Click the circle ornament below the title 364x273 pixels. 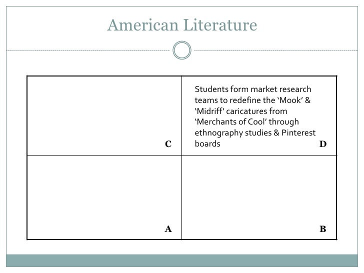pyautogui.click(x=182, y=50)
